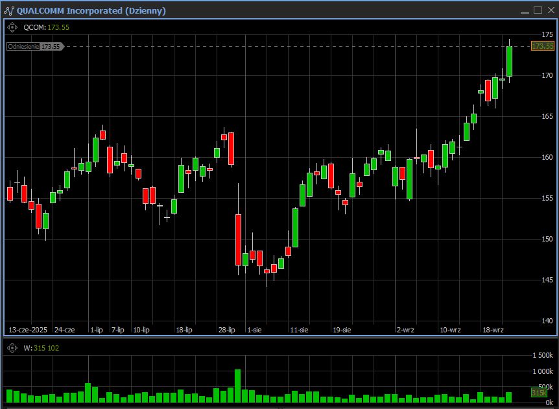Click the latest green candle near 173.55
Image resolution: width=559 pixels, height=409 pixels.
[x=509, y=62]
